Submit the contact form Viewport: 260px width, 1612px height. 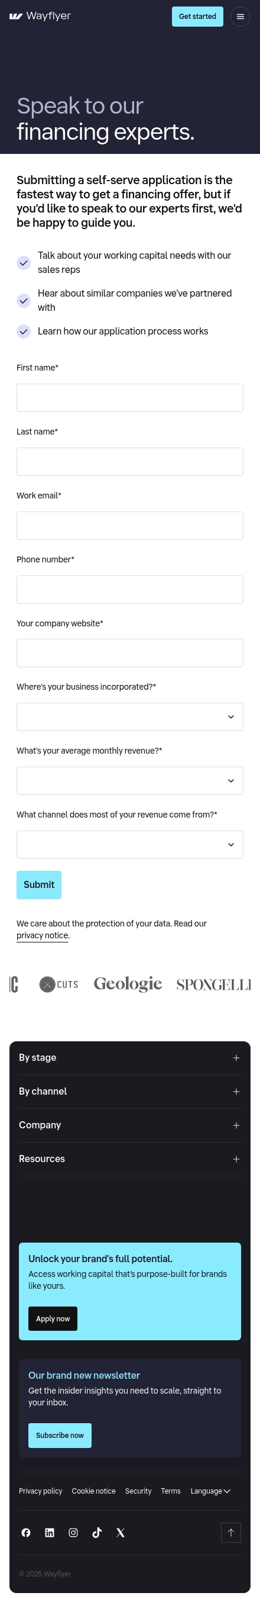click(x=39, y=884)
